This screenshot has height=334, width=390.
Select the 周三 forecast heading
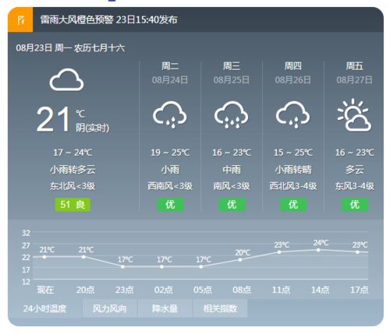tap(232, 66)
